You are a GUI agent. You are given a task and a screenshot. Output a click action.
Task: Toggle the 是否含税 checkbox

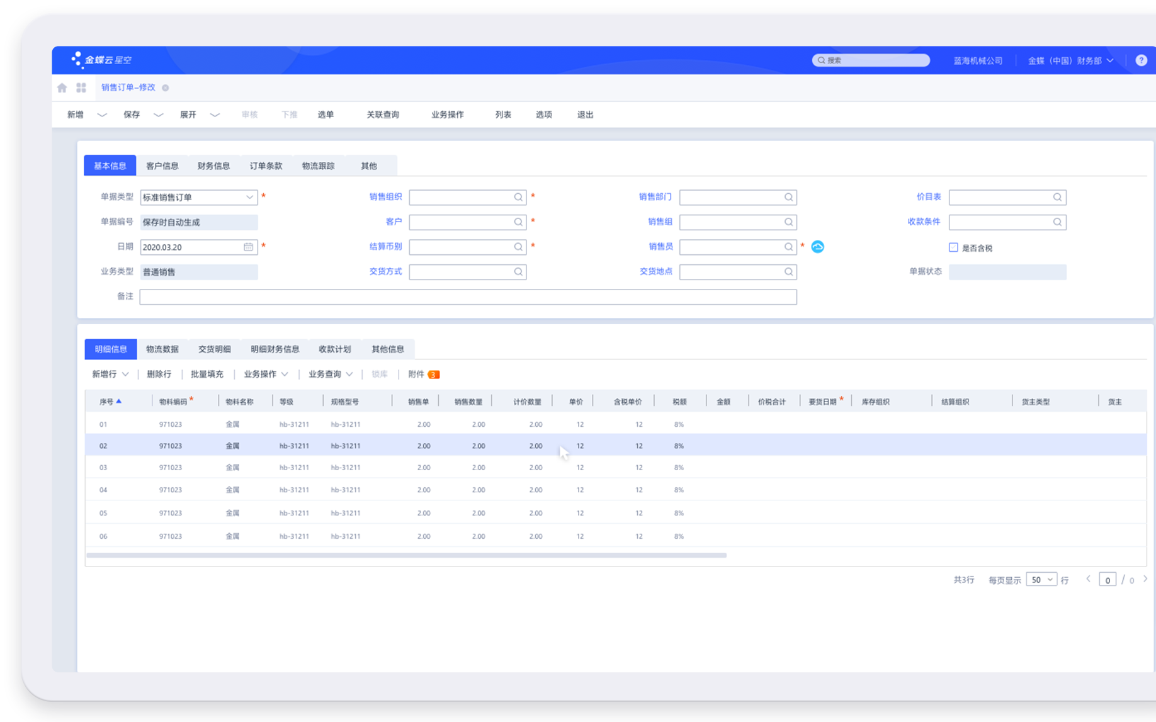(953, 248)
